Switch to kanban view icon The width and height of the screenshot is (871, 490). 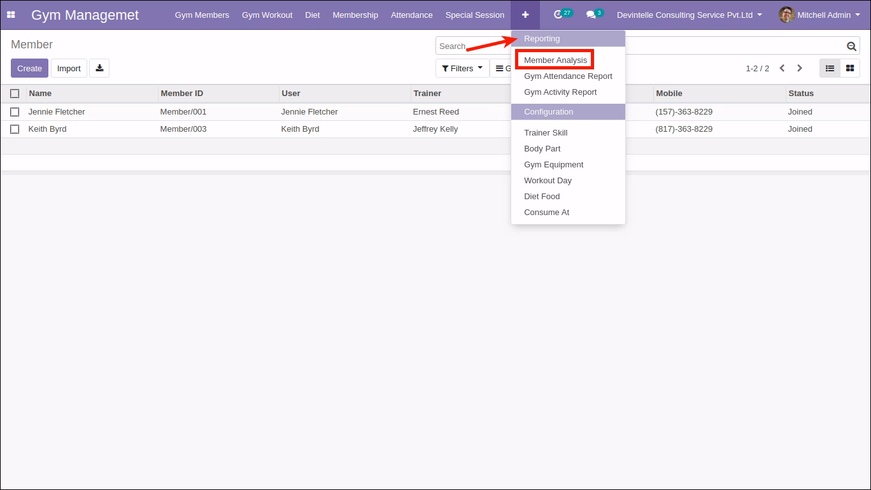click(x=850, y=68)
